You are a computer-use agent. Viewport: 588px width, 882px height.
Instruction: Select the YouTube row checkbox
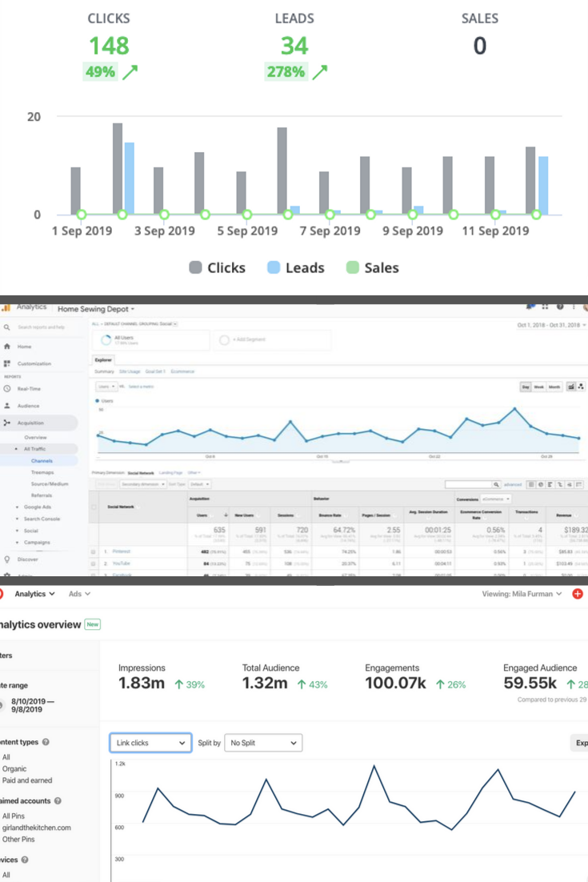[x=93, y=563]
